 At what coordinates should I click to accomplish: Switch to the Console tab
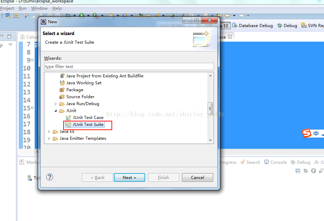click(275, 162)
